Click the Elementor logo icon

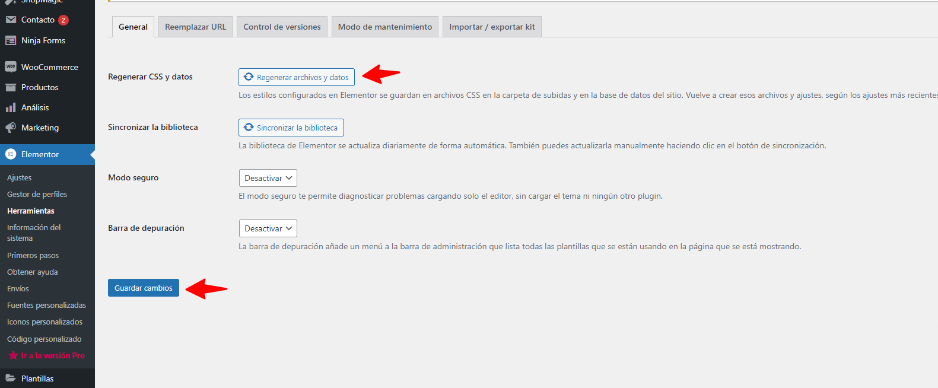click(11, 154)
